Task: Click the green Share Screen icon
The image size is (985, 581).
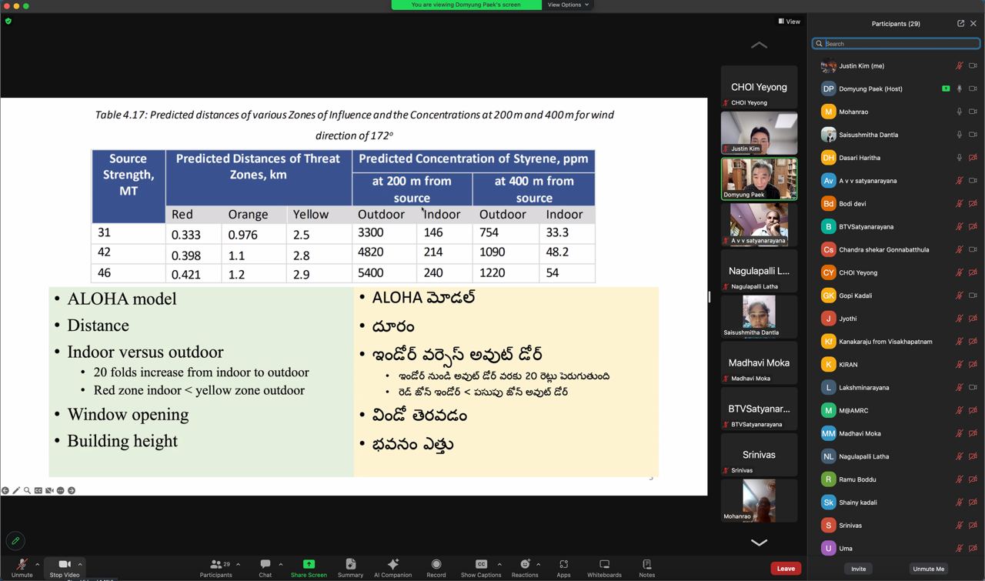Action: point(309,564)
